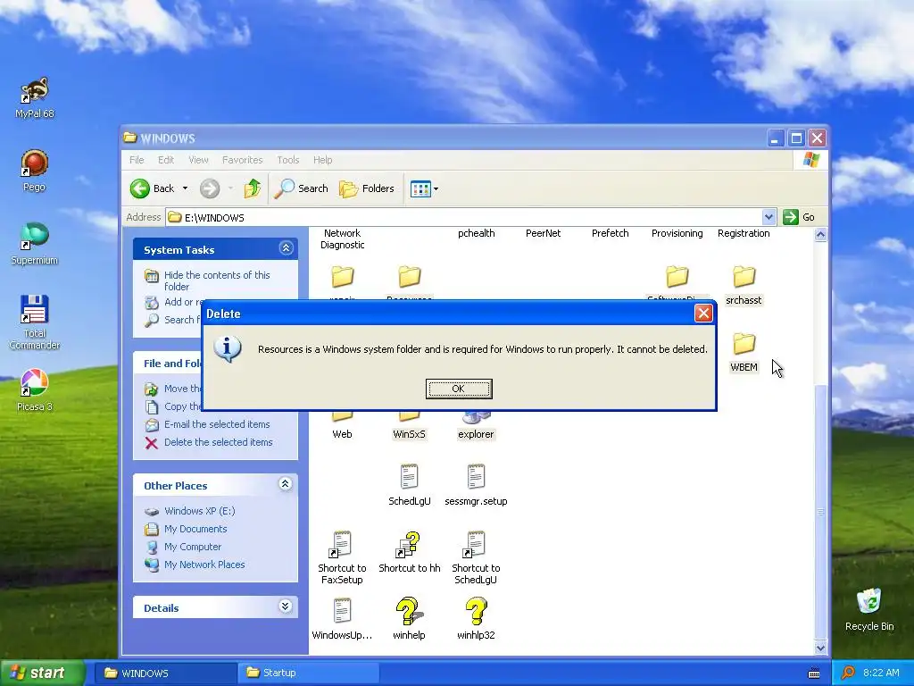The width and height of the screenshot is (914, 686).
Task: Open the Help menu
Action: (322, 160)
